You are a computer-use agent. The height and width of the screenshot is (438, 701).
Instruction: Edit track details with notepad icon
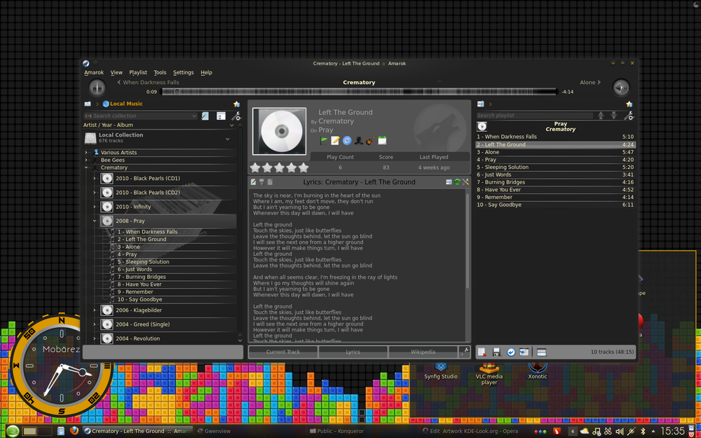[335, 141]
